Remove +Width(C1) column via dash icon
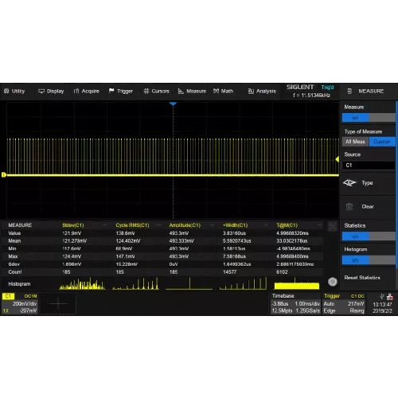The height and width of the screenshot is (398, 398). [x=266, y=225]
